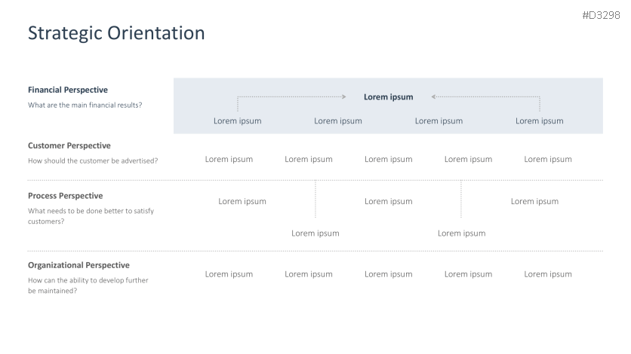Screen dimensions: 631x354
Task: Click the first dotted vertical divider in the Process row
Action: click(x=315, y=200)
